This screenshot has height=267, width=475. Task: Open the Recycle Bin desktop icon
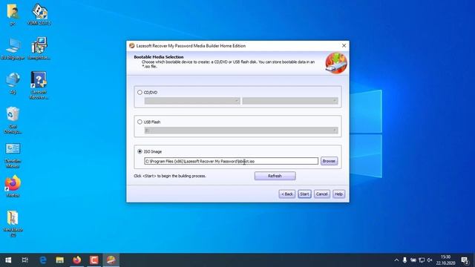pos(13,120)
